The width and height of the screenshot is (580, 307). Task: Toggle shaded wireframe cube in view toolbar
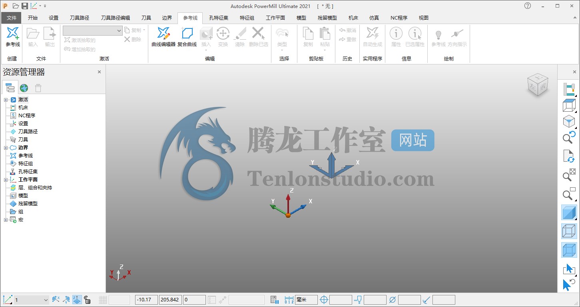coord(569,250)
